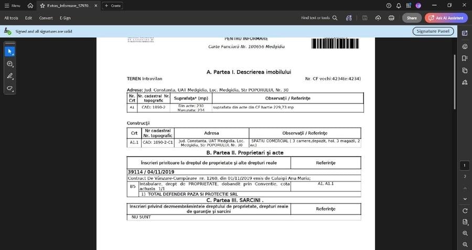
Task: Open the user profile avatar
Action: [418, 6]
